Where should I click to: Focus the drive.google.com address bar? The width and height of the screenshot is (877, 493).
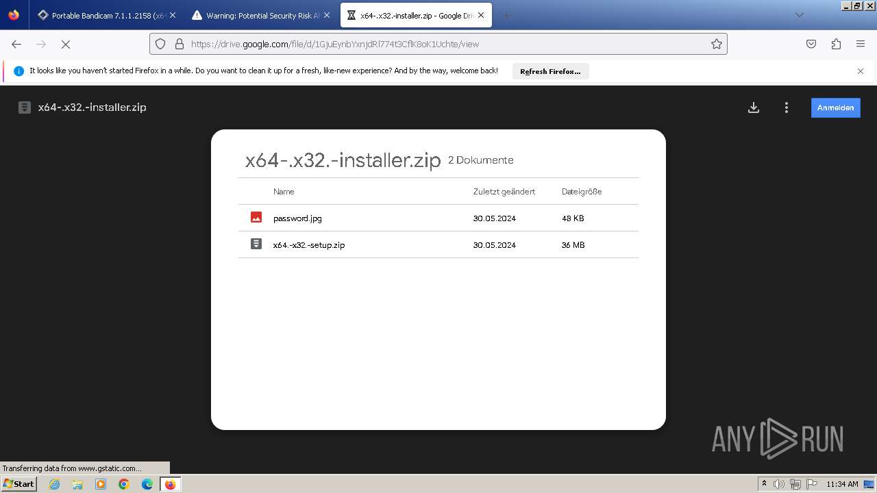(438, 44)
